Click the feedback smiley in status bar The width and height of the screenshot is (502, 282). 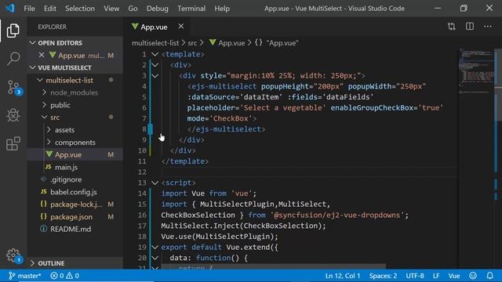pyautogui.click(x=473, y=276)
